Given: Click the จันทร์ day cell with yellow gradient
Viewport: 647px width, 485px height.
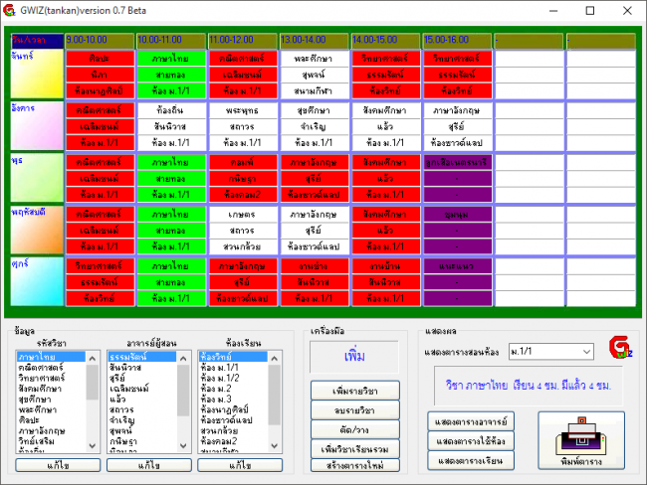Looking at the screenshot, I should tap(37, 75).
